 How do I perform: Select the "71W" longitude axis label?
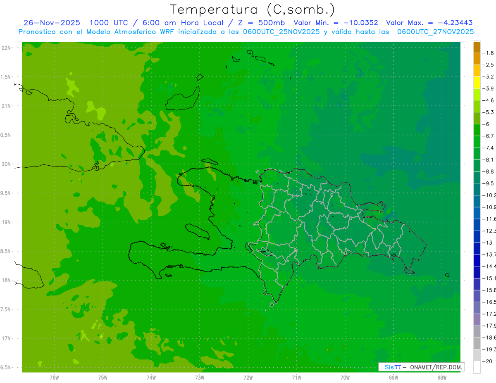click(296, 378)
